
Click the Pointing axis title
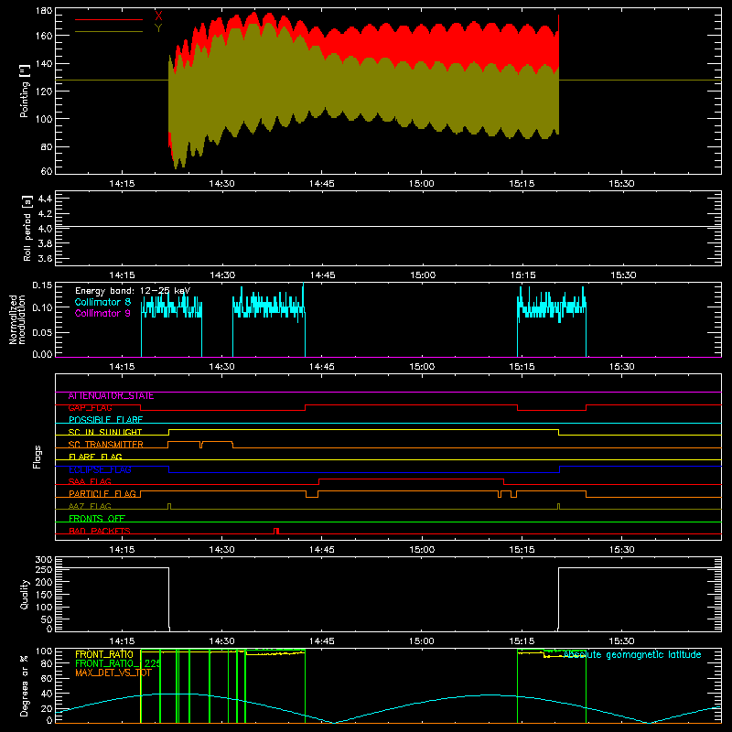point(25,91)
